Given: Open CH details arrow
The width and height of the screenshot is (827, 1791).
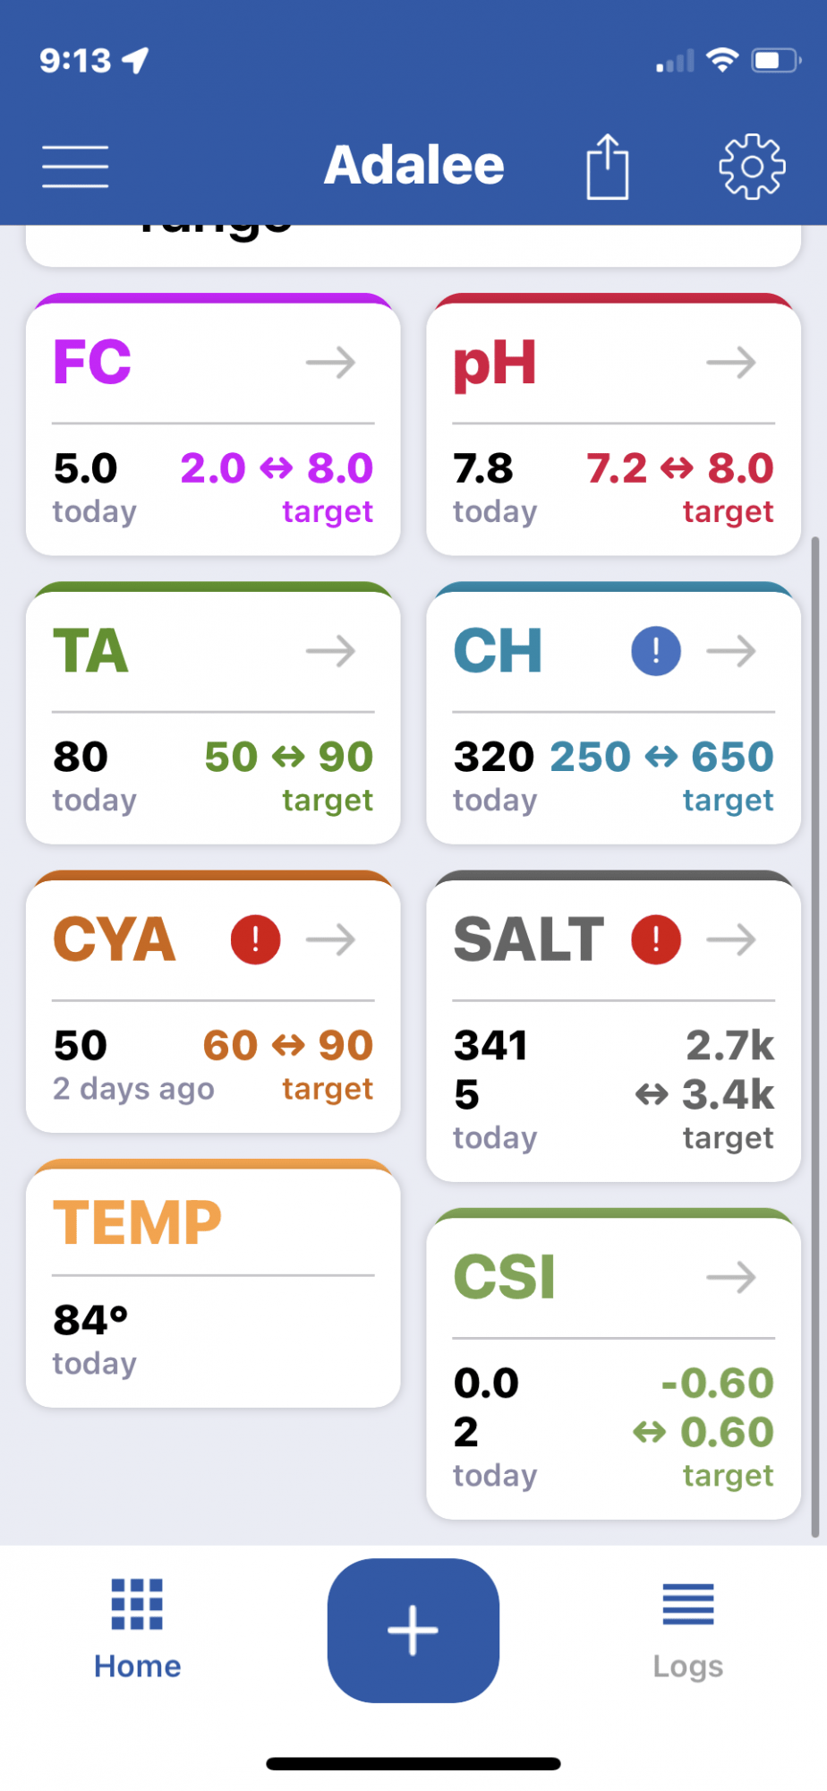Looking at the screenshot, I should pyautogui.click(x=731, y=651).
